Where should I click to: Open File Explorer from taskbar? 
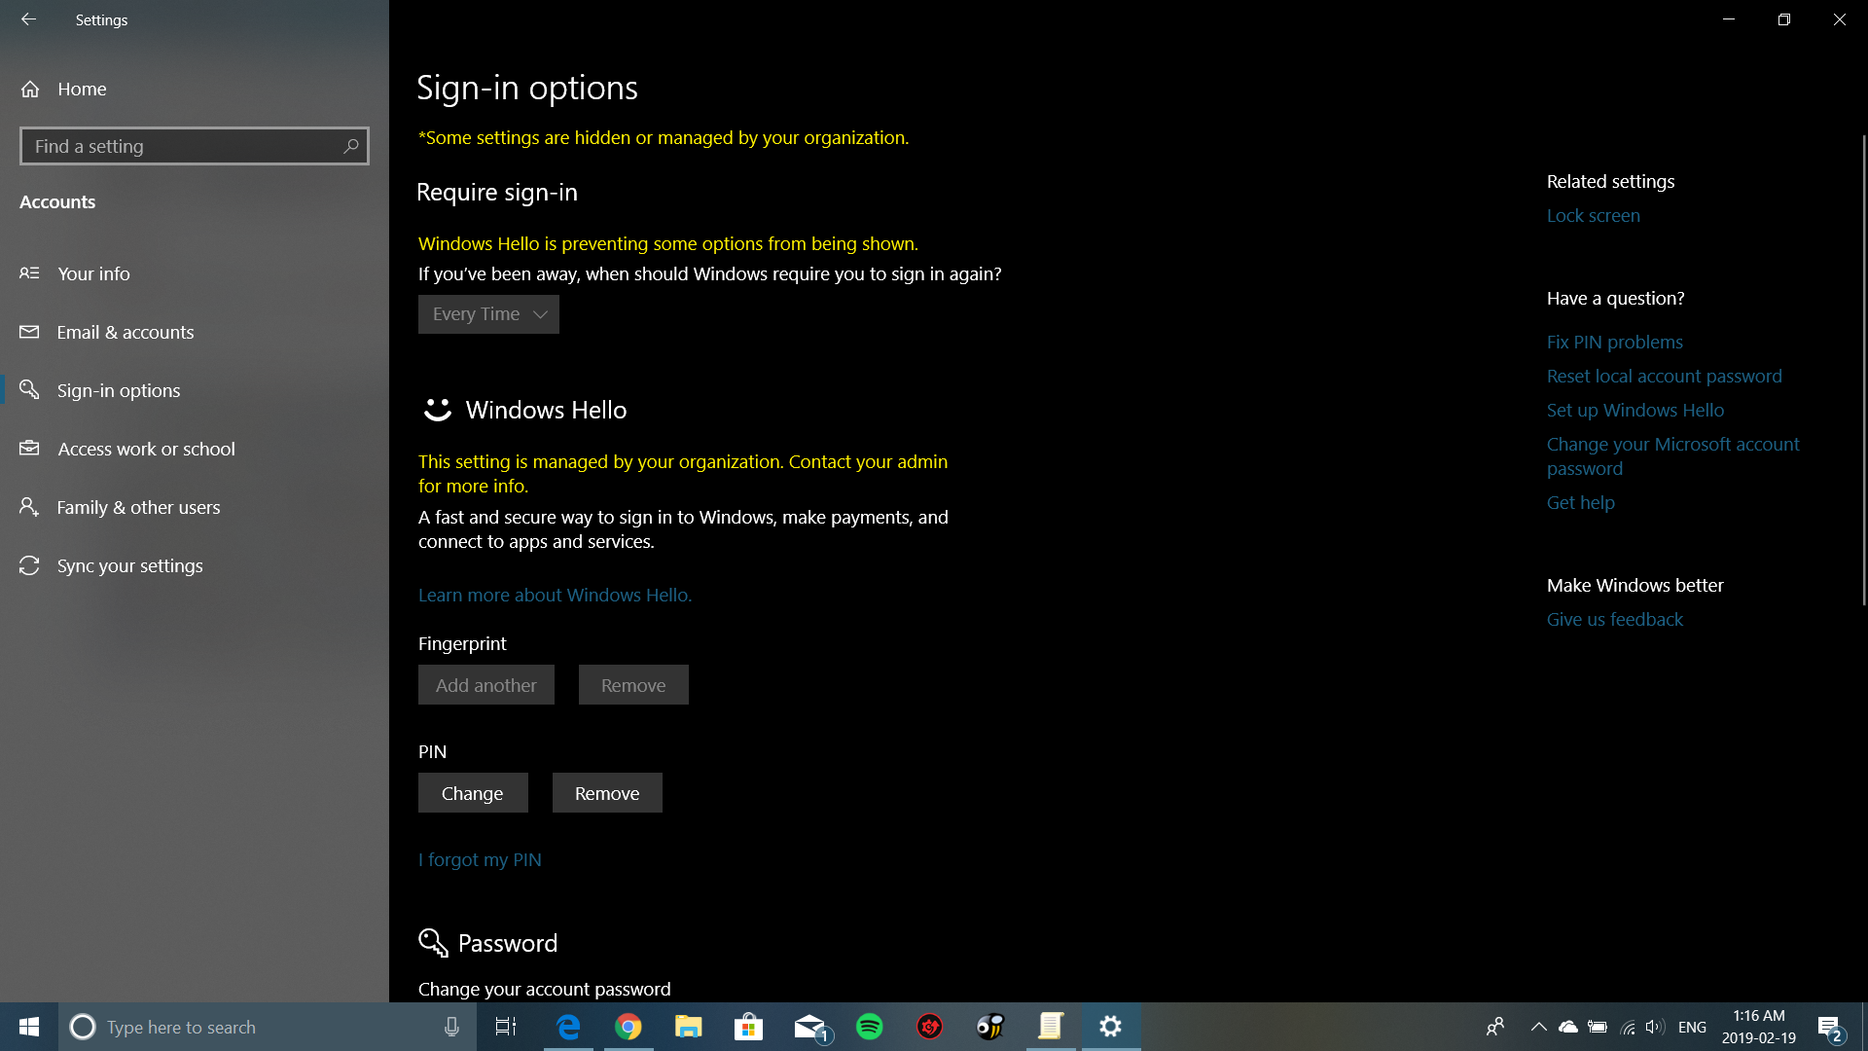[x=689, y=1027]
